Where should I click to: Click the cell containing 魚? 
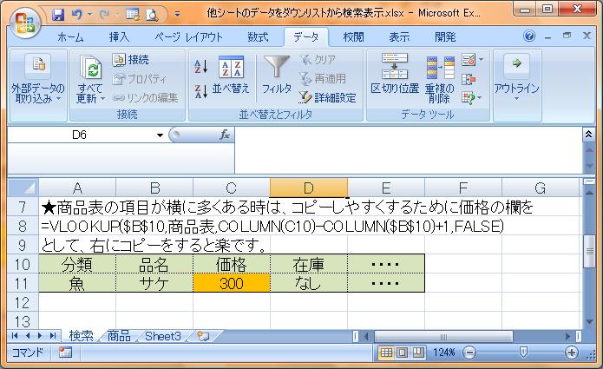coord(77,283)
